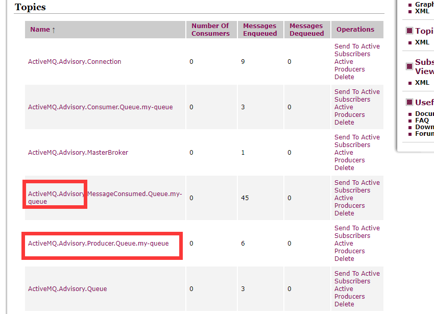This screenshot has height=314, width=434.
Task: View Active Producers for Consumer.Queue.my-queue
Action: tap(350, 111)
